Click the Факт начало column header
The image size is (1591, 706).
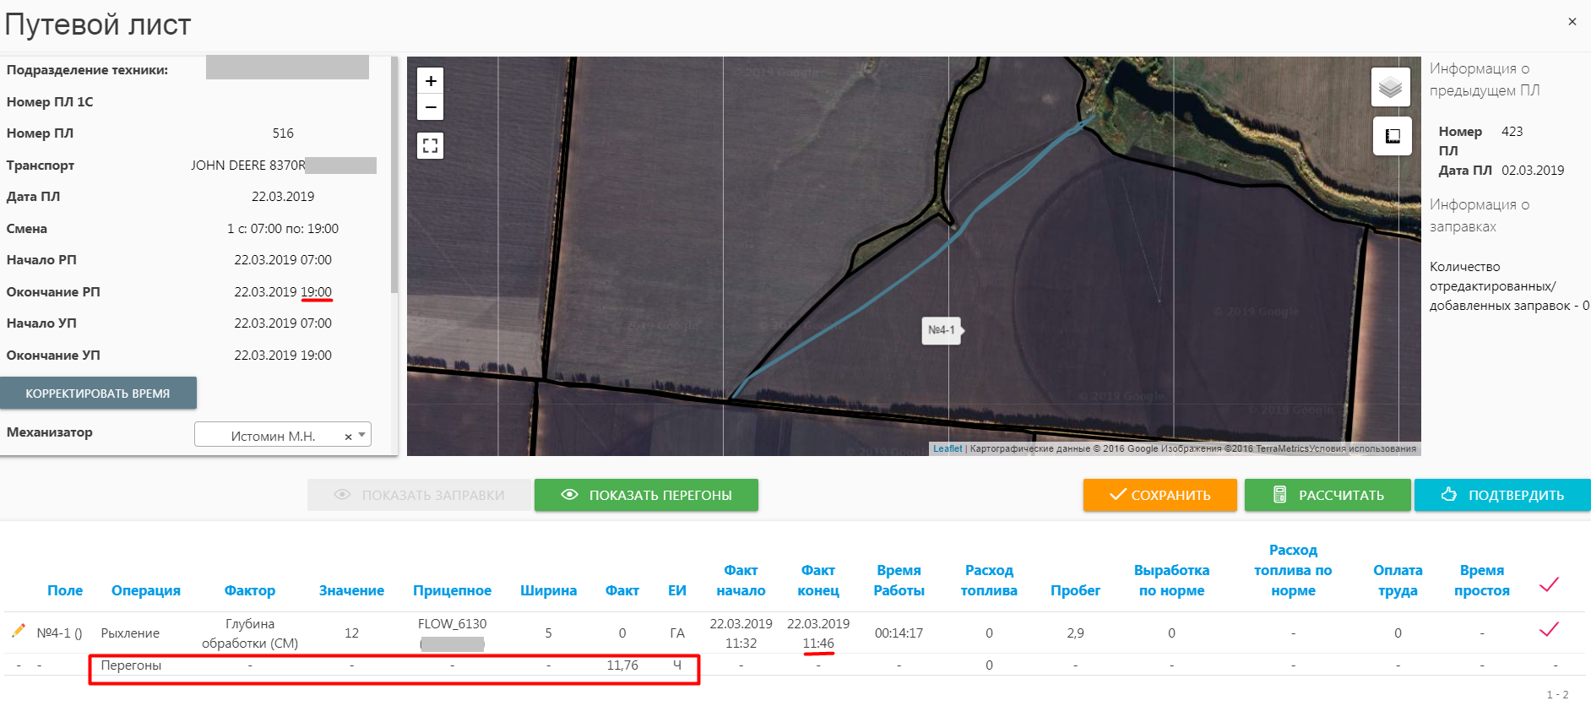(x=741, y=580)
